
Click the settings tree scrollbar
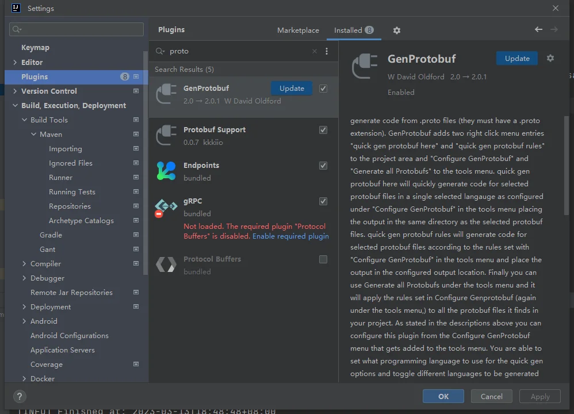(x=146, y=163)
